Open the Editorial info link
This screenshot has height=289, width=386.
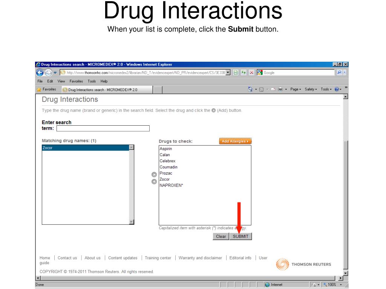point(240,258)
